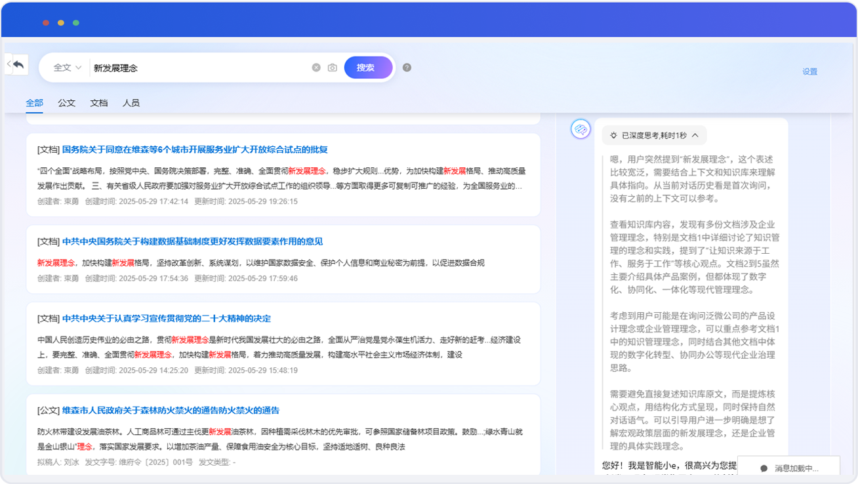Collapse the 已深度思考 thinking section
The image size is (858, 484).
[x=695, y=136]
